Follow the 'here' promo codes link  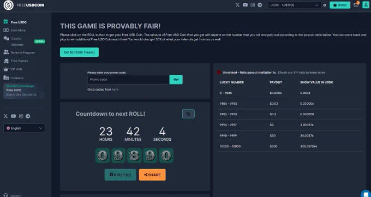[115, 89]
